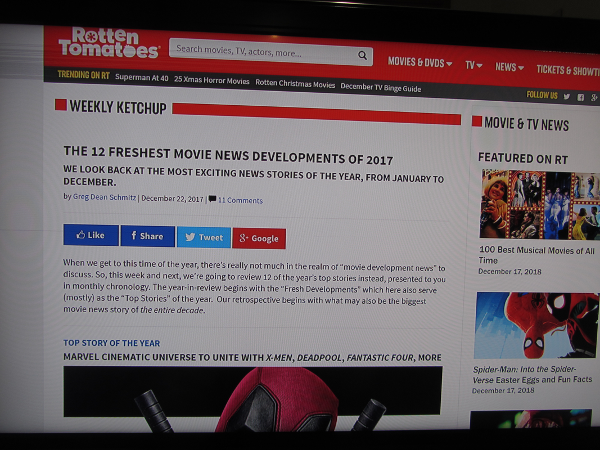Click the Featured on RT heading
600x450 pixels.
(x=523, y=158)
